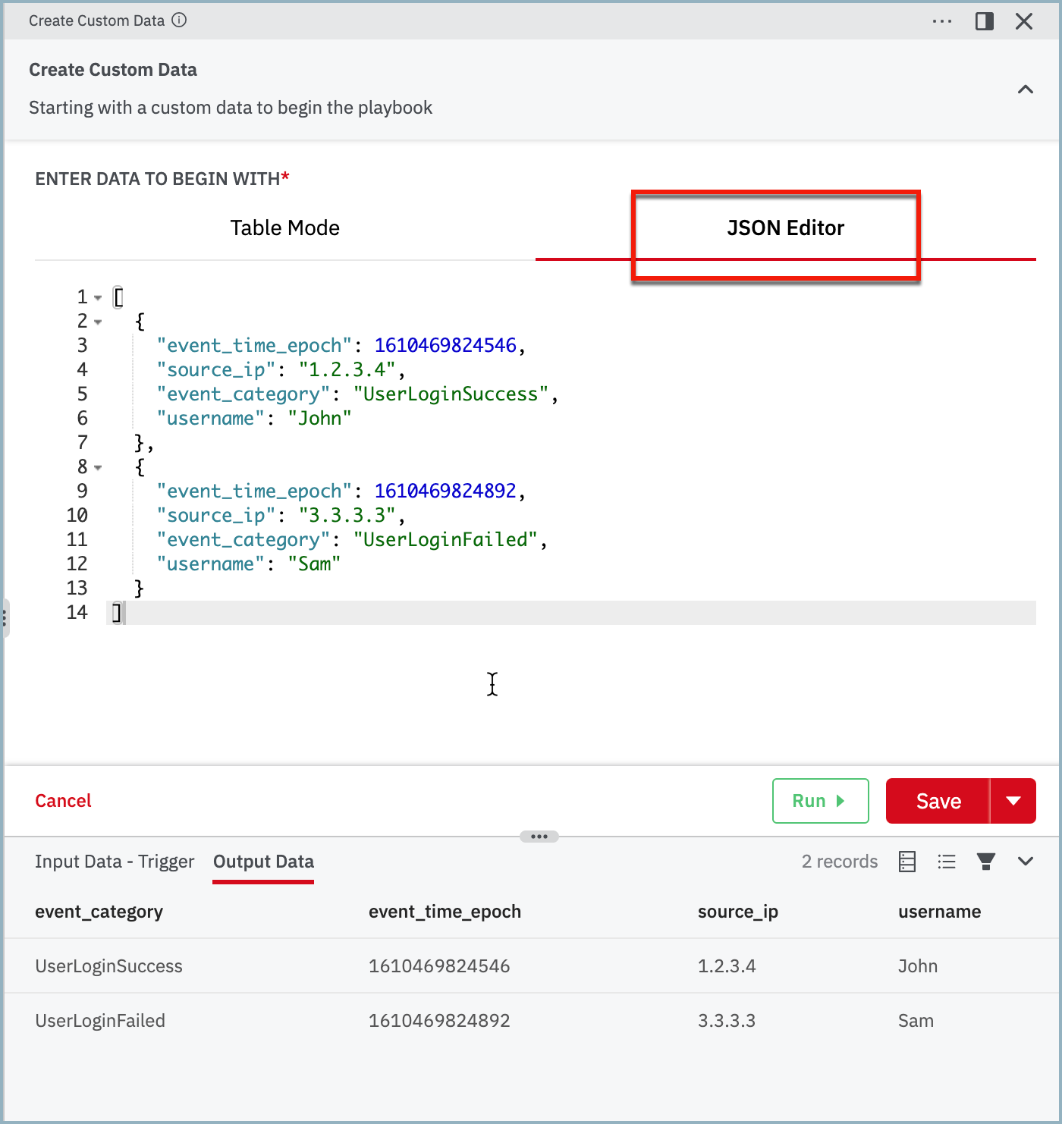Viewport: 1062px width, 1124px height.
Task: Click Cancel link
Action: (x=63, y=801)
